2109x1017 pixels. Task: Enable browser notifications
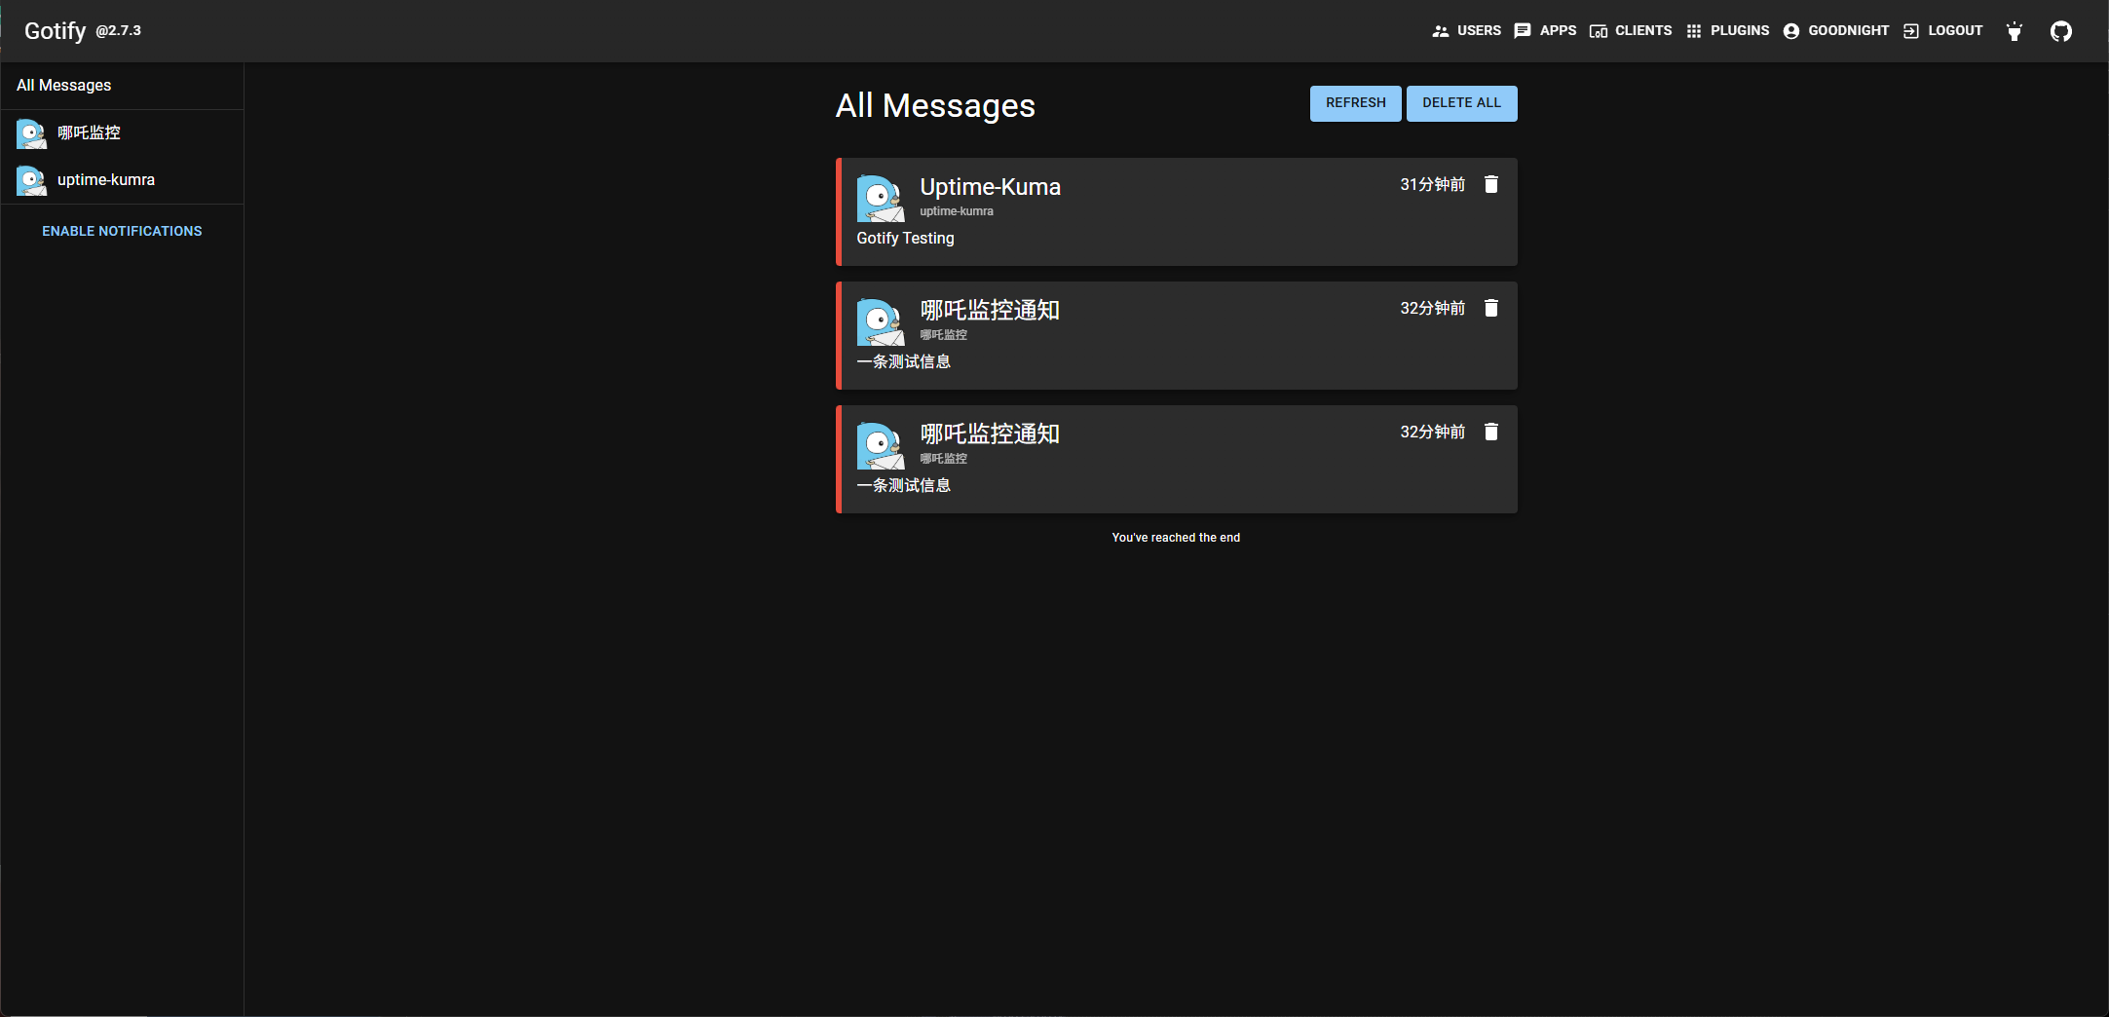point(122,231)
